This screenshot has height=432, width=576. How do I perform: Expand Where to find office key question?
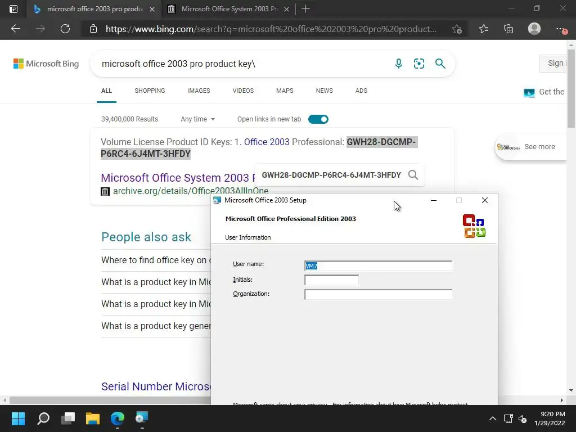pos(156,260)
